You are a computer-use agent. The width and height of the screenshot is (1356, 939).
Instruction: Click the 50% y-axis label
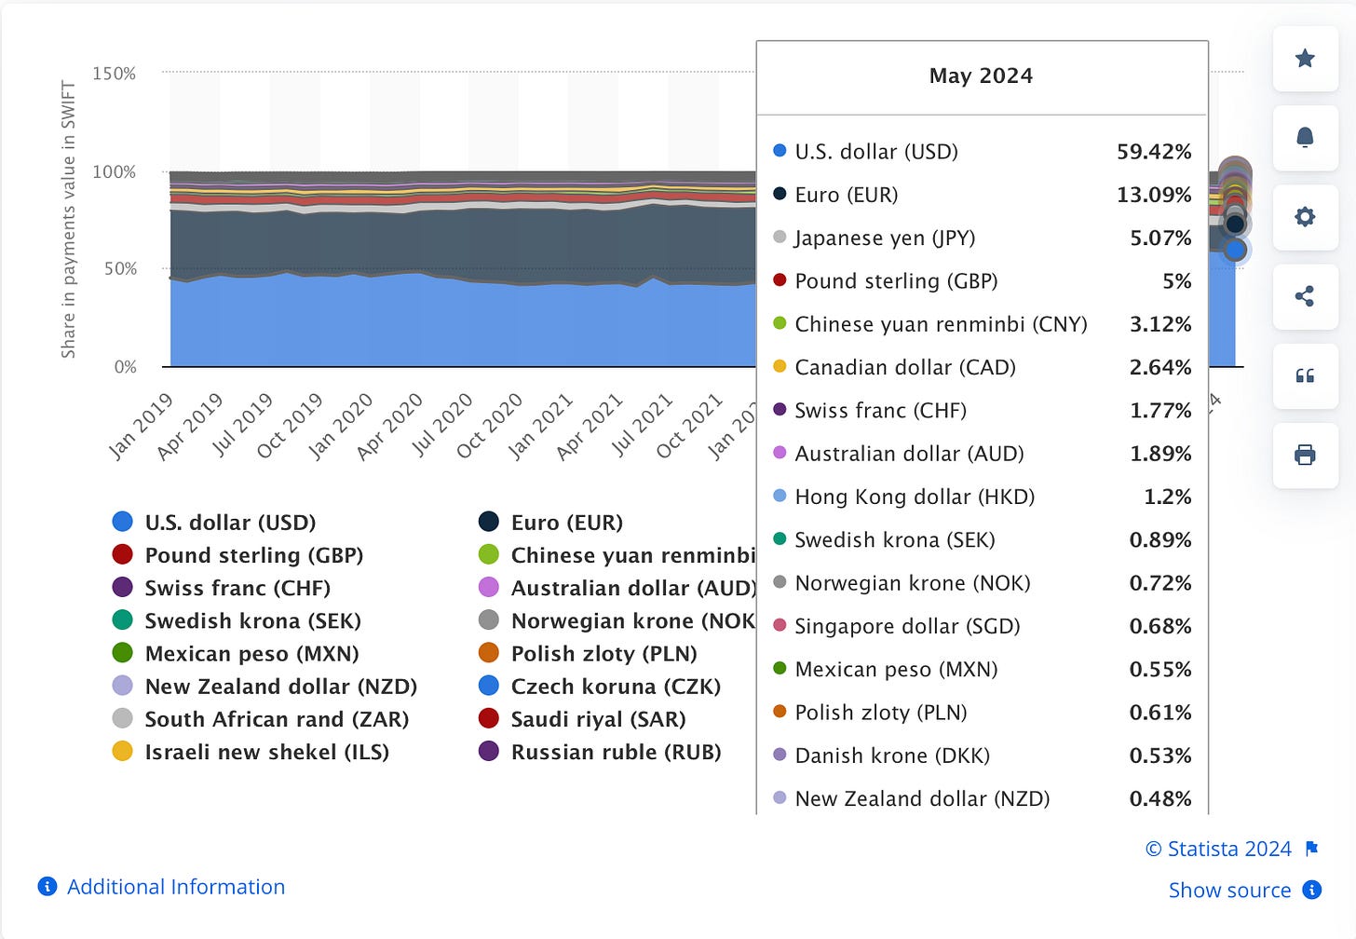click(120, 268)
